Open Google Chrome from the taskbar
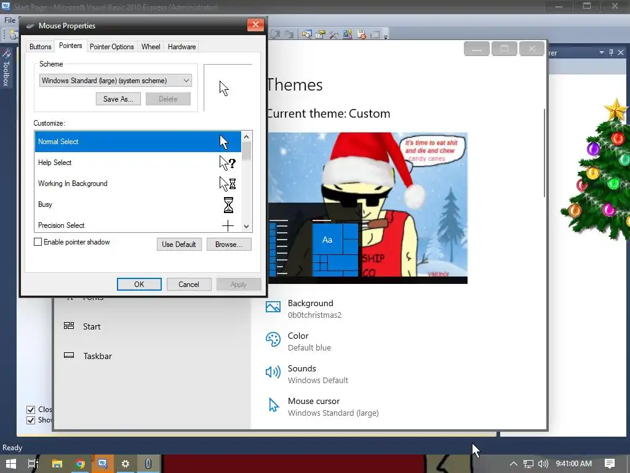 80,464
